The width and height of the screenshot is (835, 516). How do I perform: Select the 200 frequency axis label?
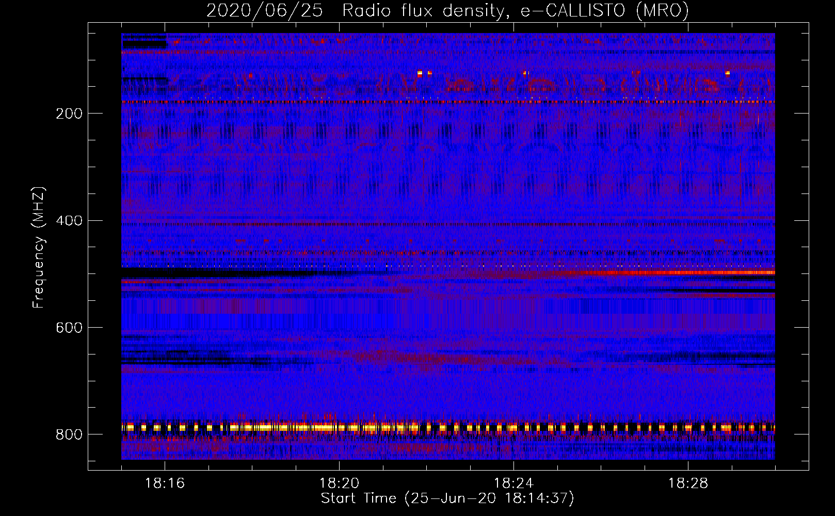click(x=69, y=114)
